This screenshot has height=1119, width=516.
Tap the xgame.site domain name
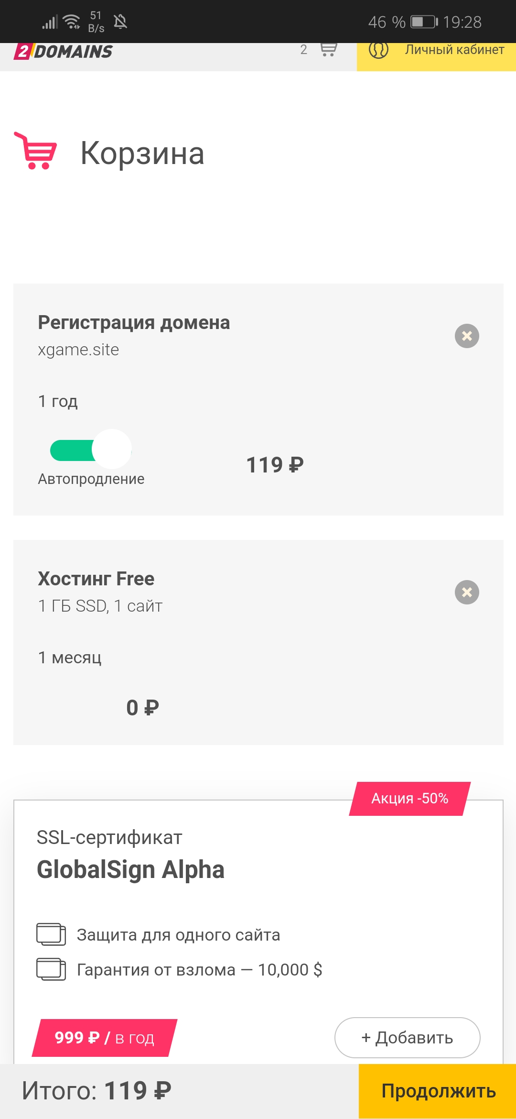(x=78, y=350)
